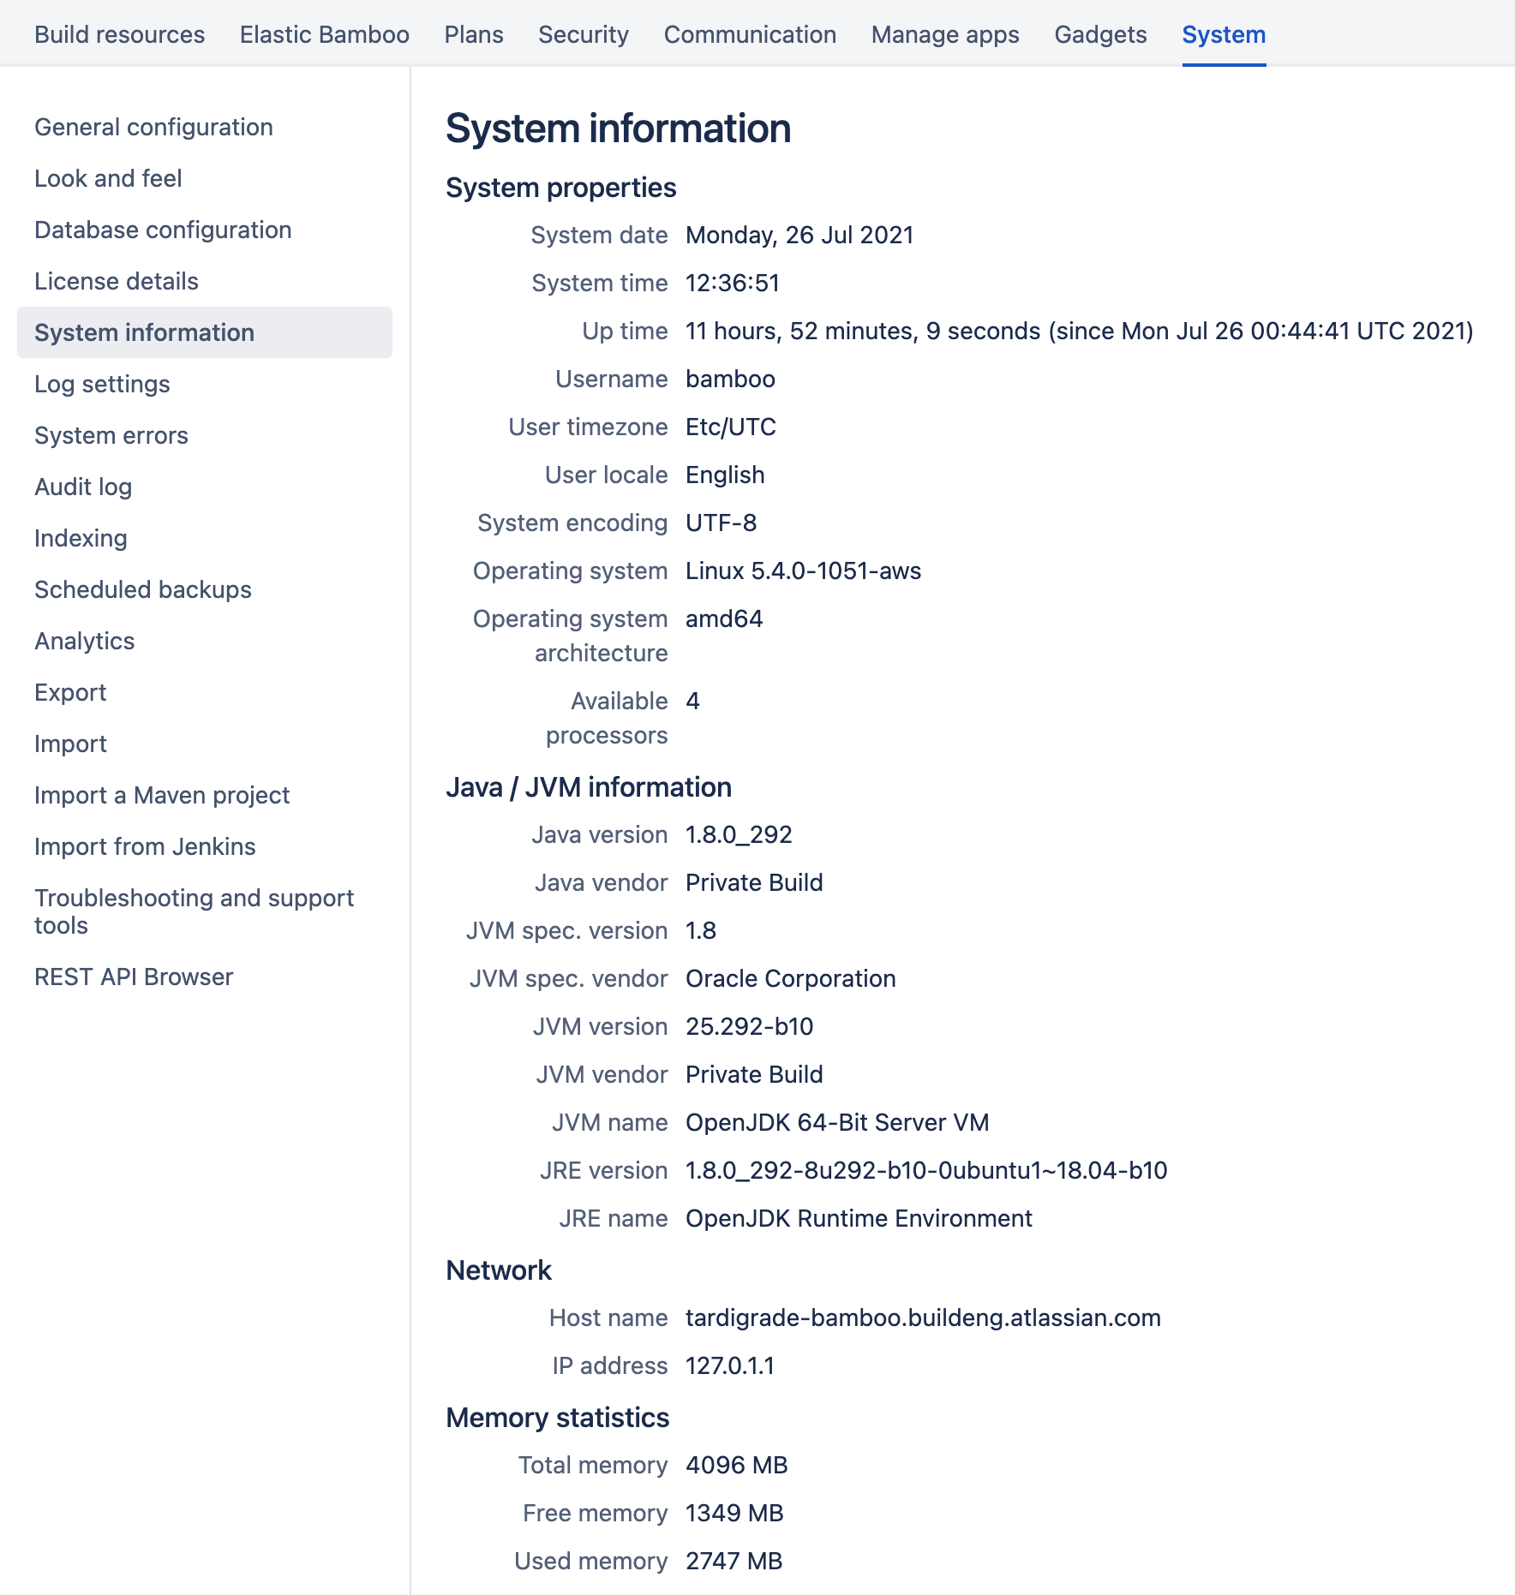Click Host name tardigrade-bamboo.buildeng.atlassian.com

pyautogui.click(x=923, y=1317)
